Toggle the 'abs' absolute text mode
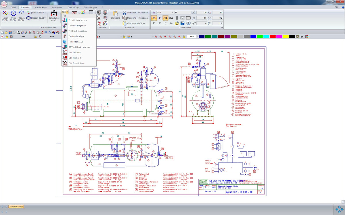The image size is (345, 215). [171, 18]
